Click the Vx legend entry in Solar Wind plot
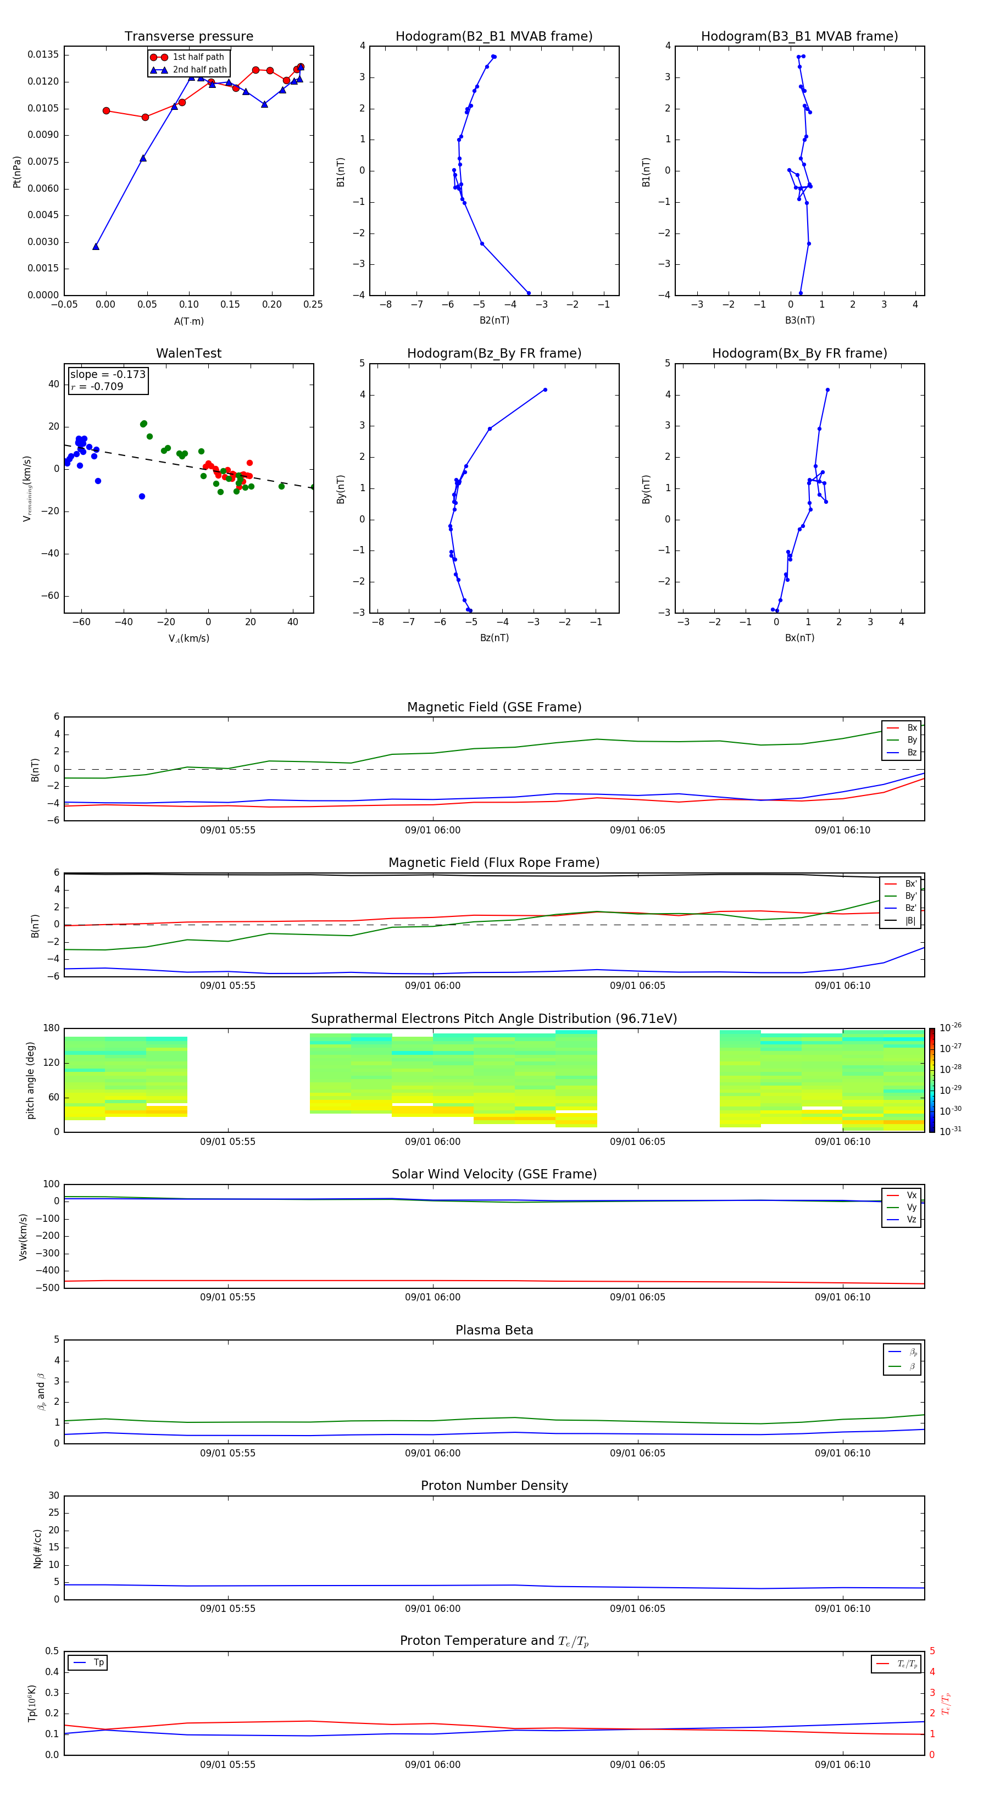Viewport: 989px width, 1813px height. (902, 1195)
